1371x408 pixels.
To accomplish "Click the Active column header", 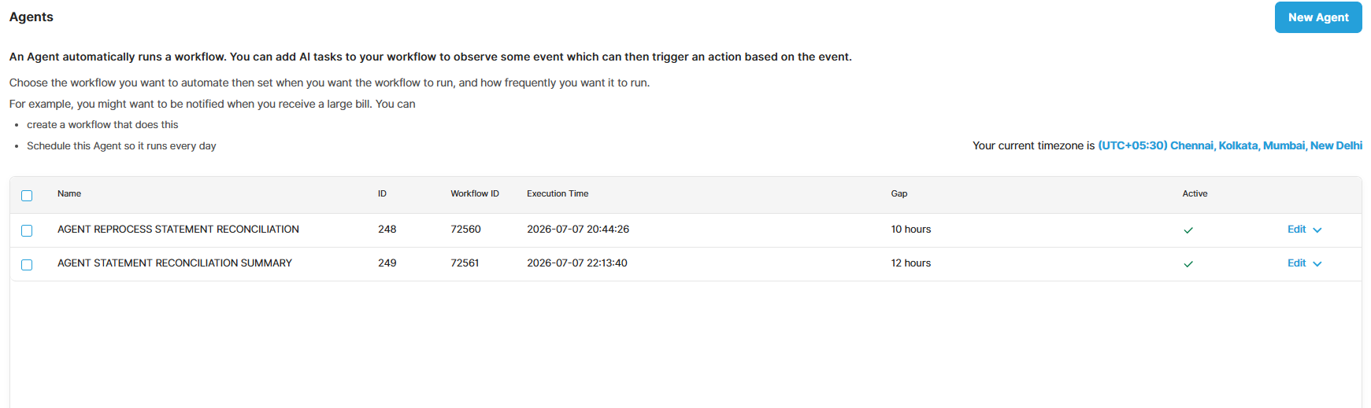I will [x=1195, y=193].
